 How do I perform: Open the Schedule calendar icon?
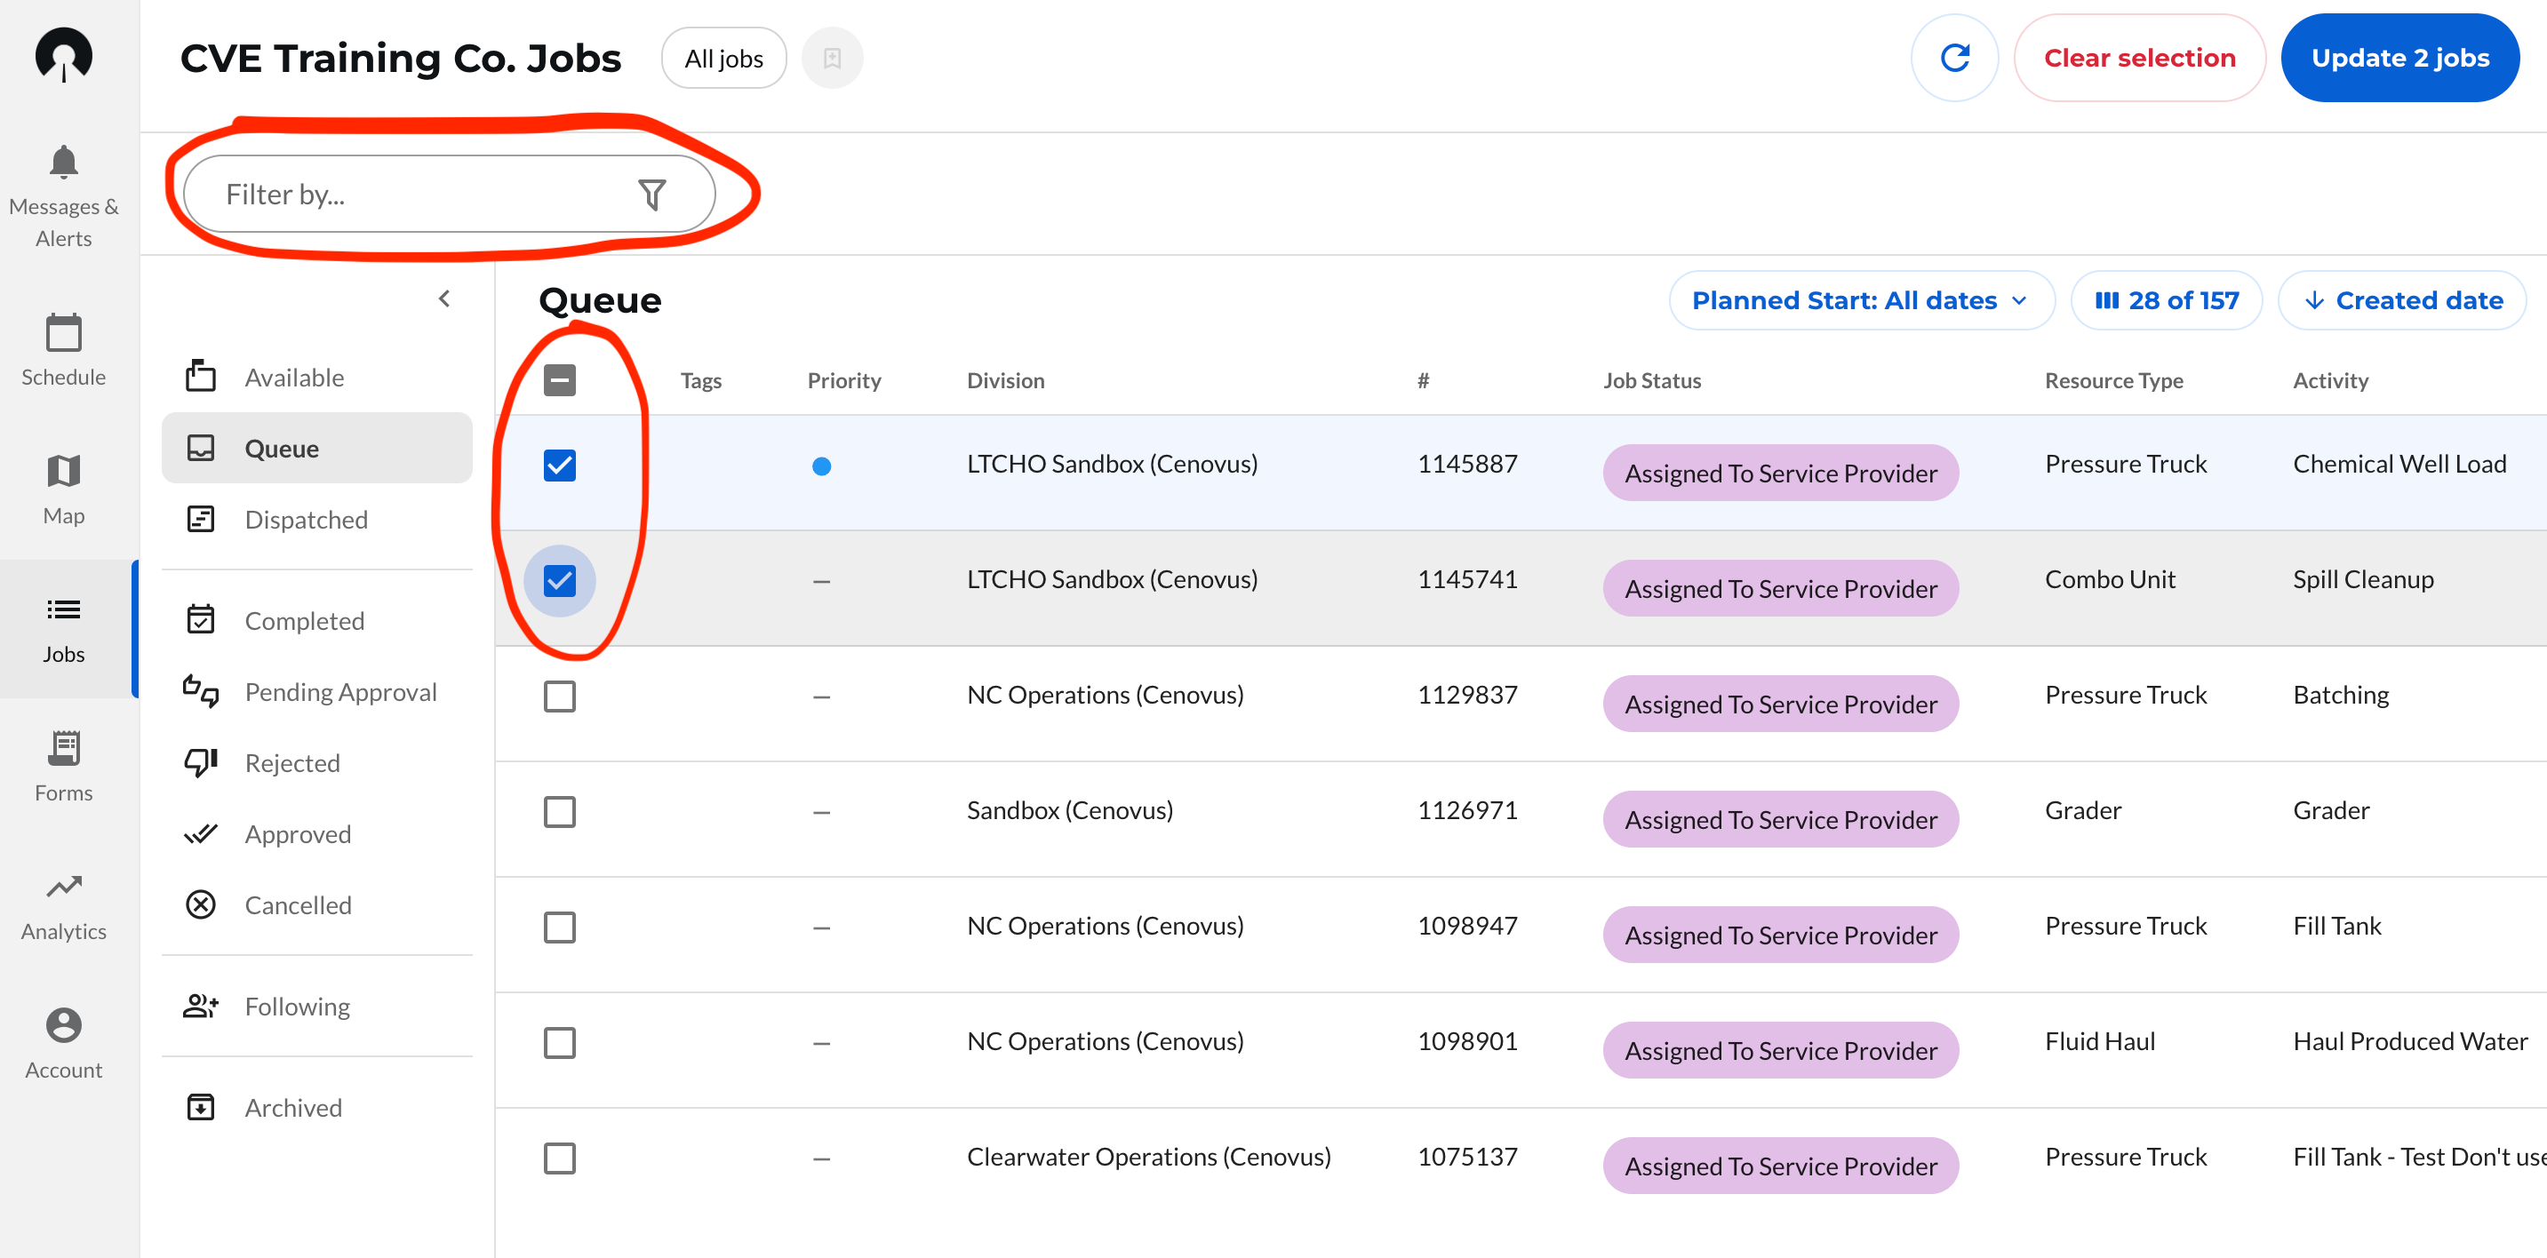(x=63, y=333)
